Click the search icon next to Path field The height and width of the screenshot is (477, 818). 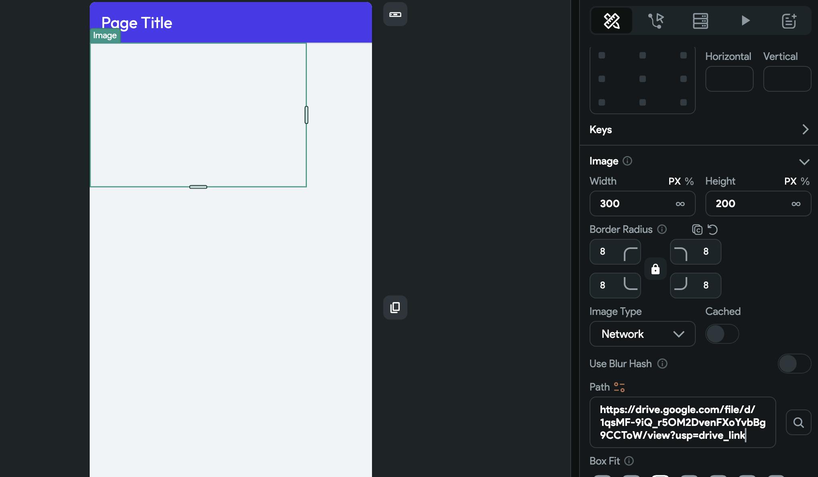tap(799, 422)
